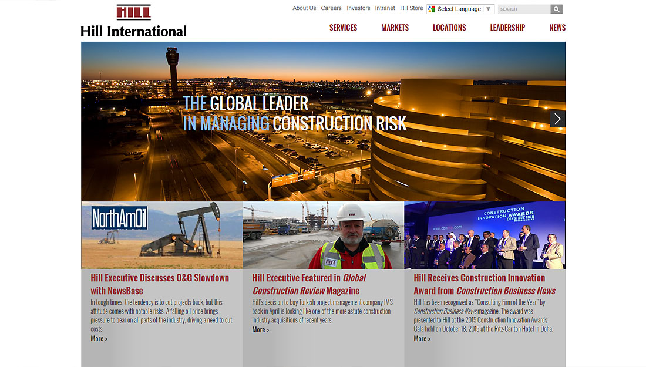This screenshot has width=646, height=367.
Task: Click the hero banner 'Global Leader' headline
Action: pyautogui.click(x=295, y=114)
